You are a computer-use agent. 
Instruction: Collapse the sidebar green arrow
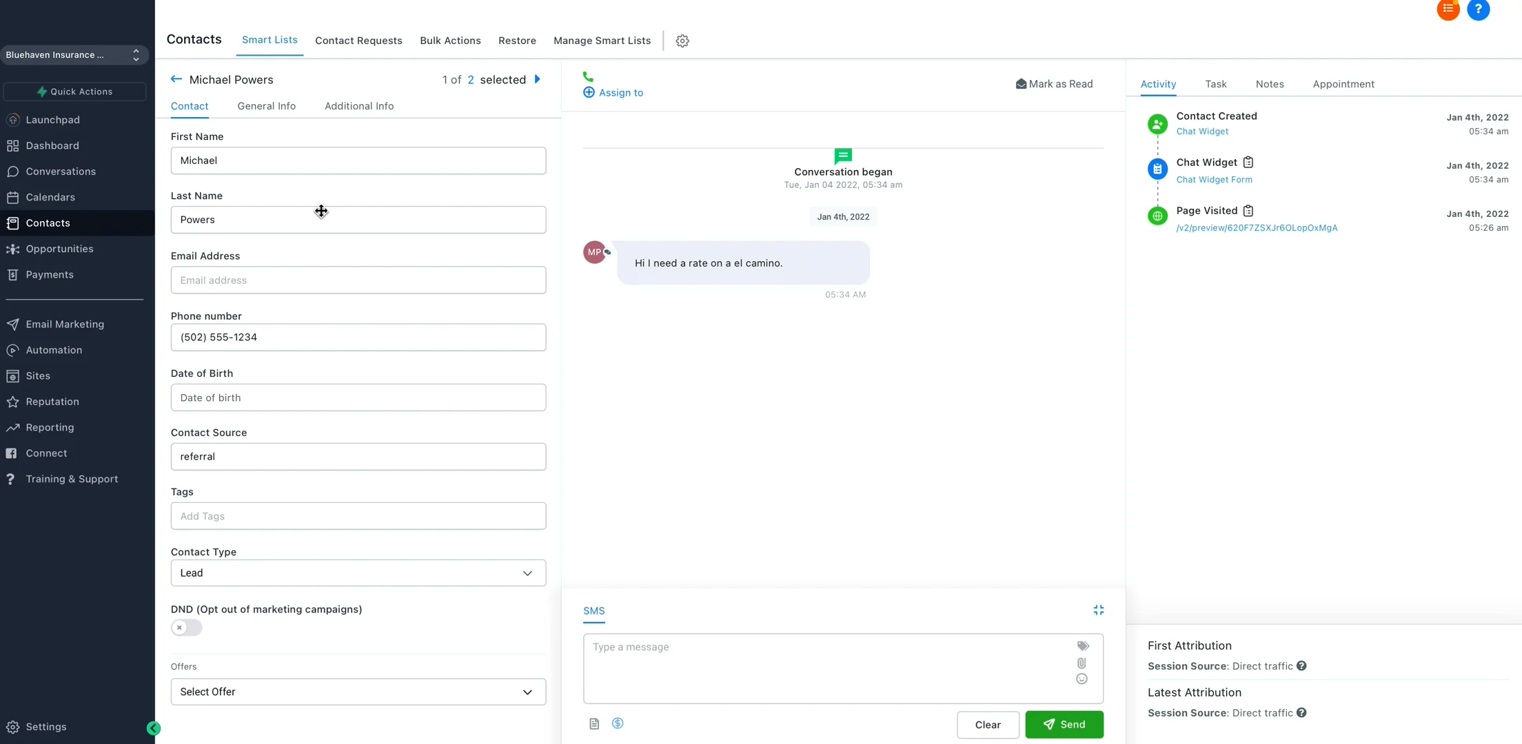[x=154, y=728]
